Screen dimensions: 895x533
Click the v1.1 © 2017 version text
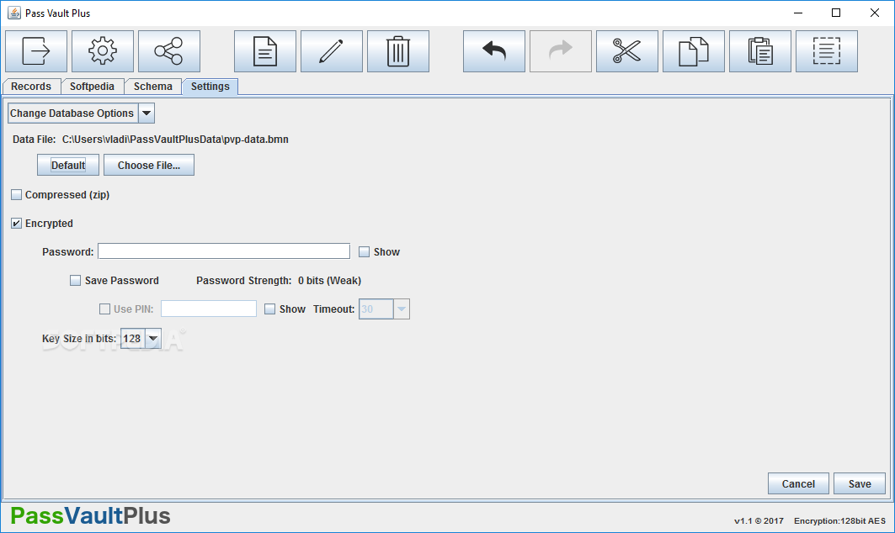point(759,521)
